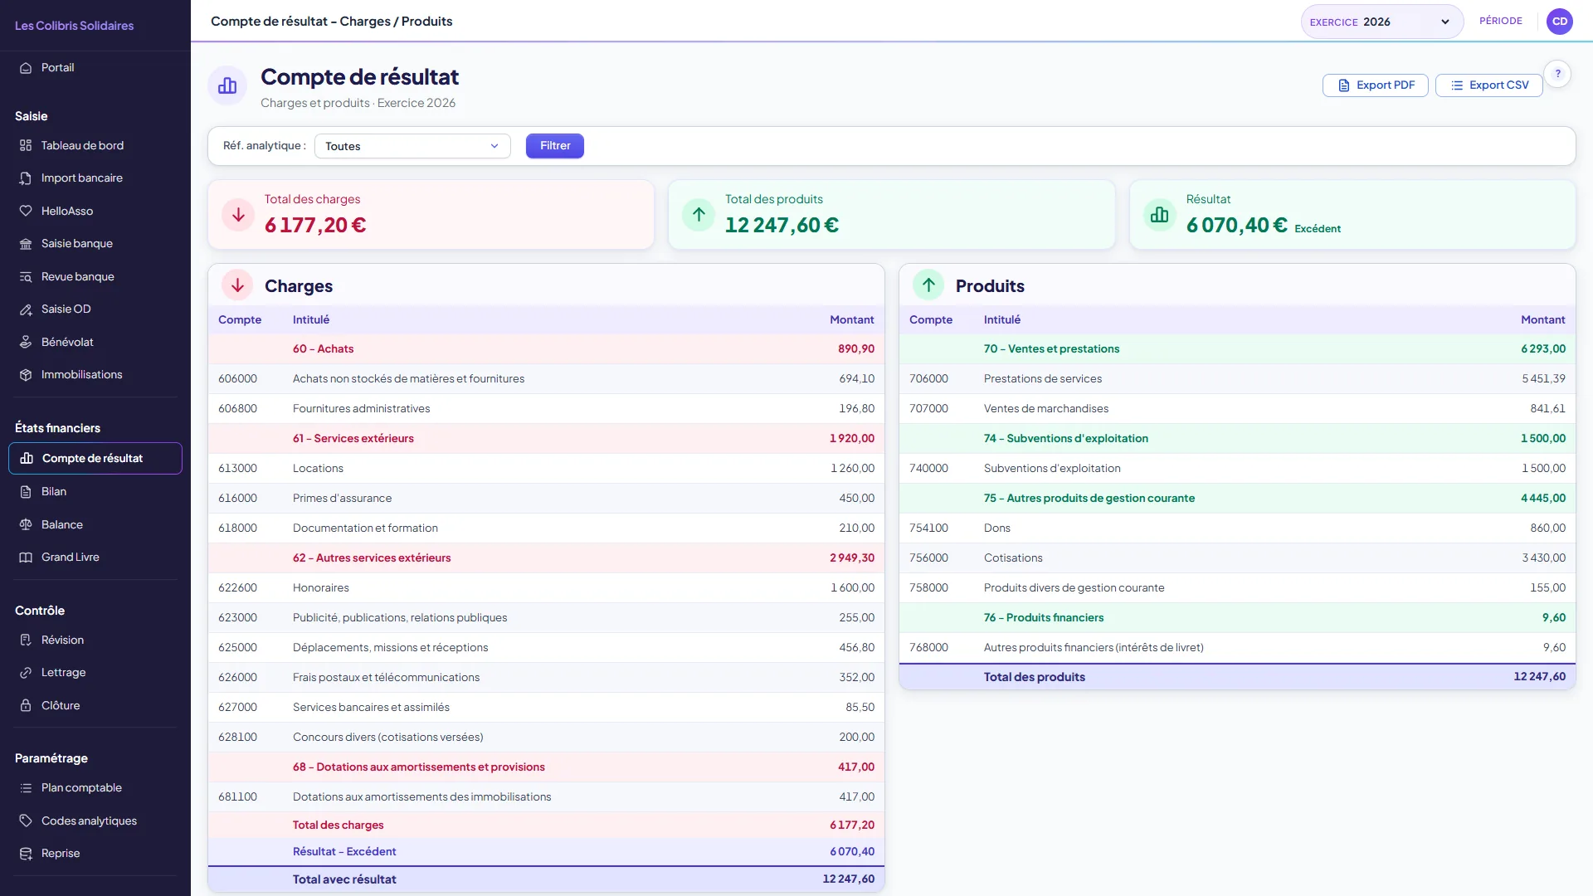Viewport: 1593px width, 896px height.
Task: Click the Bilan document icon
Action: click(26, 492)
